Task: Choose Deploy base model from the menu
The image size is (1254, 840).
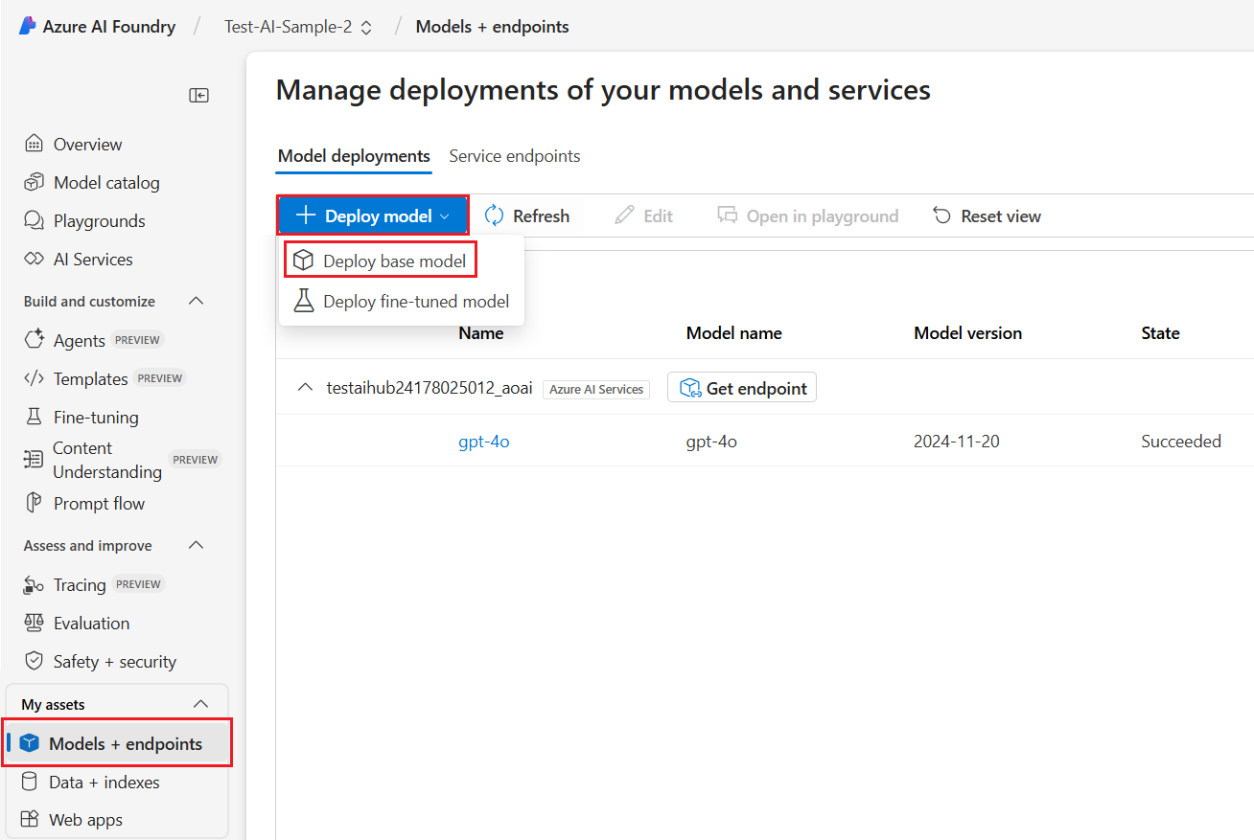Action: coord(381,261)
